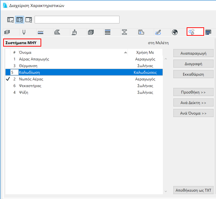Click the list scrollbar up arrow
This screenshot has height=199, width=216.
click(x=166, y=59)
